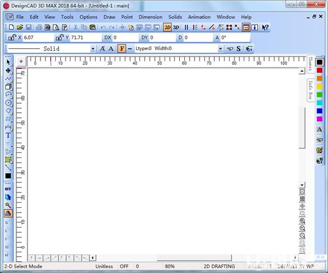Switch to 3D view mode
Screen dimensions: 328x273
point(176,27)
